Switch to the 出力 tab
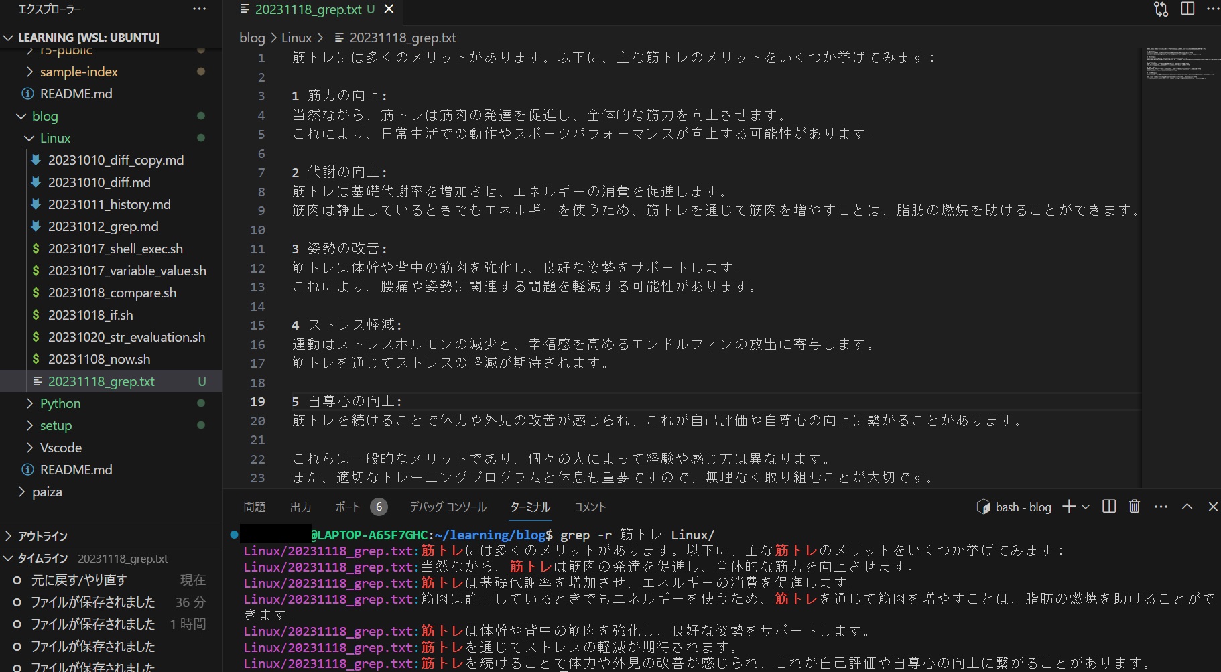Screen dimensions: 1221x672 (x=300, y=507)
